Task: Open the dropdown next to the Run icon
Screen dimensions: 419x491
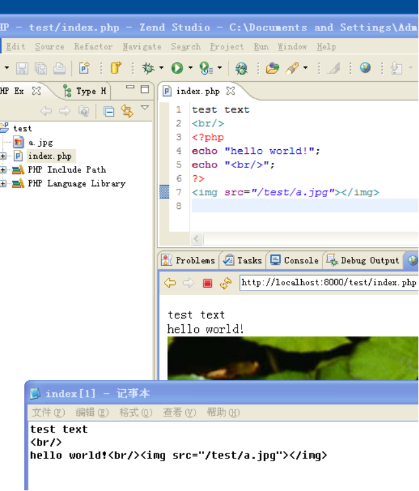Action: (190, 67)
